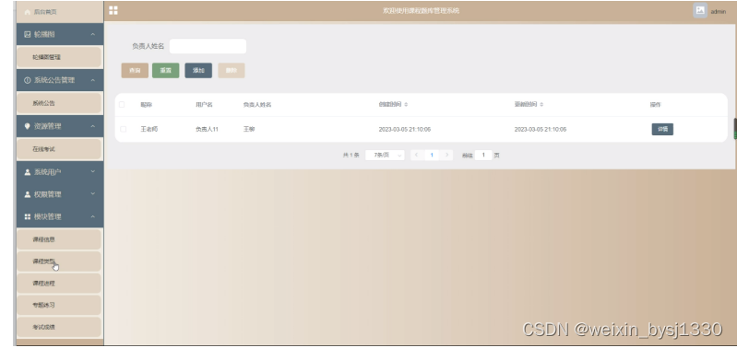737x348 pixels.
Task: Click the 详情 button in 王老师 row
Action: (x=662, y=129)
